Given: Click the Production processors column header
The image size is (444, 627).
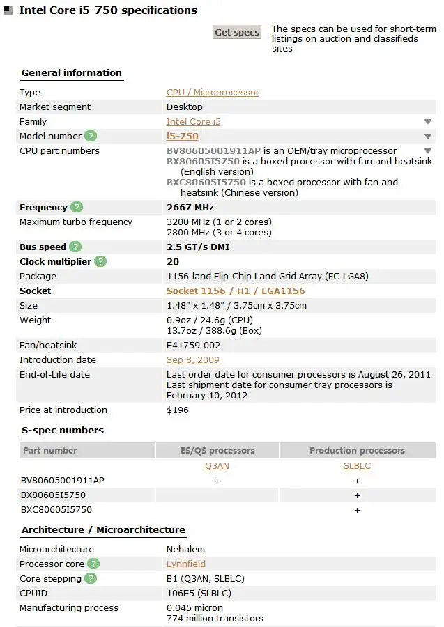Looking at the screenshot, I should tap(357, 450).
